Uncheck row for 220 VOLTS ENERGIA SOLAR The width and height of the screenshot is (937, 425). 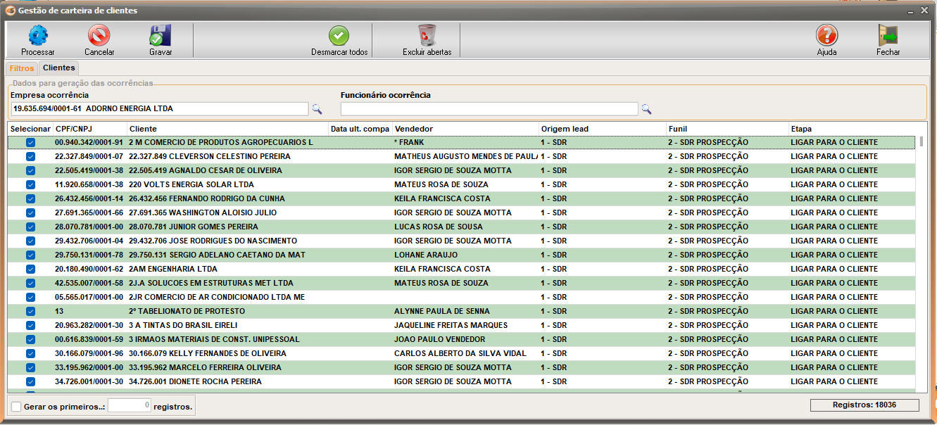pyautogui.click(x=30, y=184)
